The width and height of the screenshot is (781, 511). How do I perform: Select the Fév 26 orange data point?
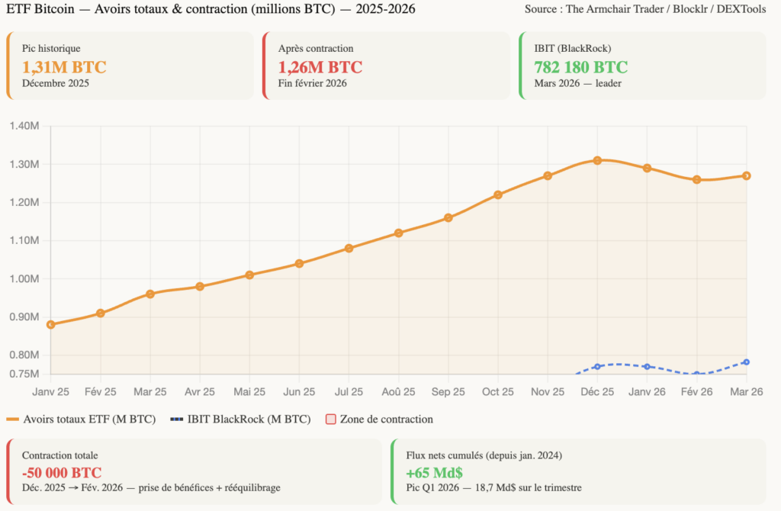[x=696, y=179]
